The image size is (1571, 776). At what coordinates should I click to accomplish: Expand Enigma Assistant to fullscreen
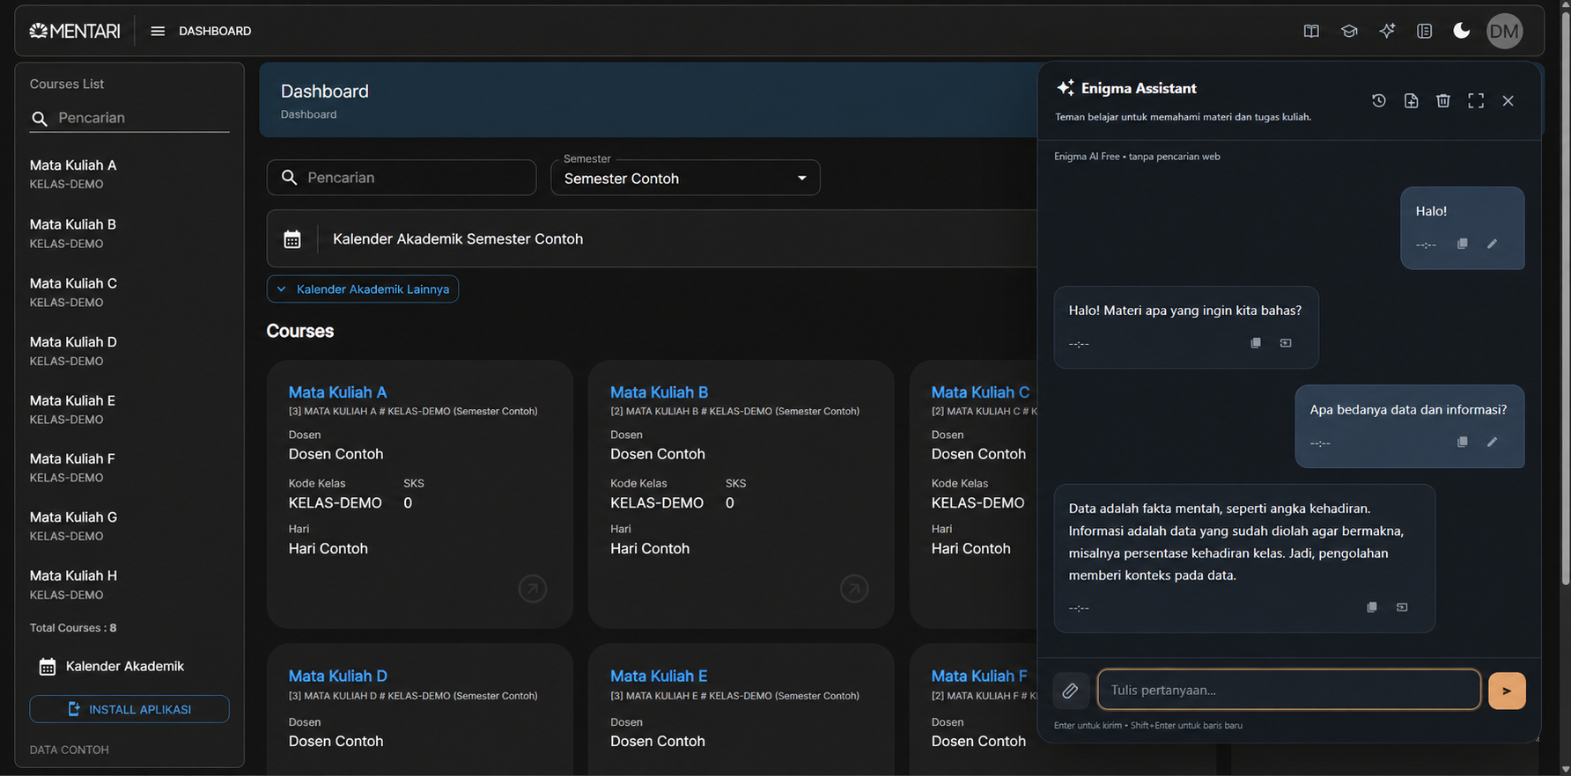click(1476, 100)
